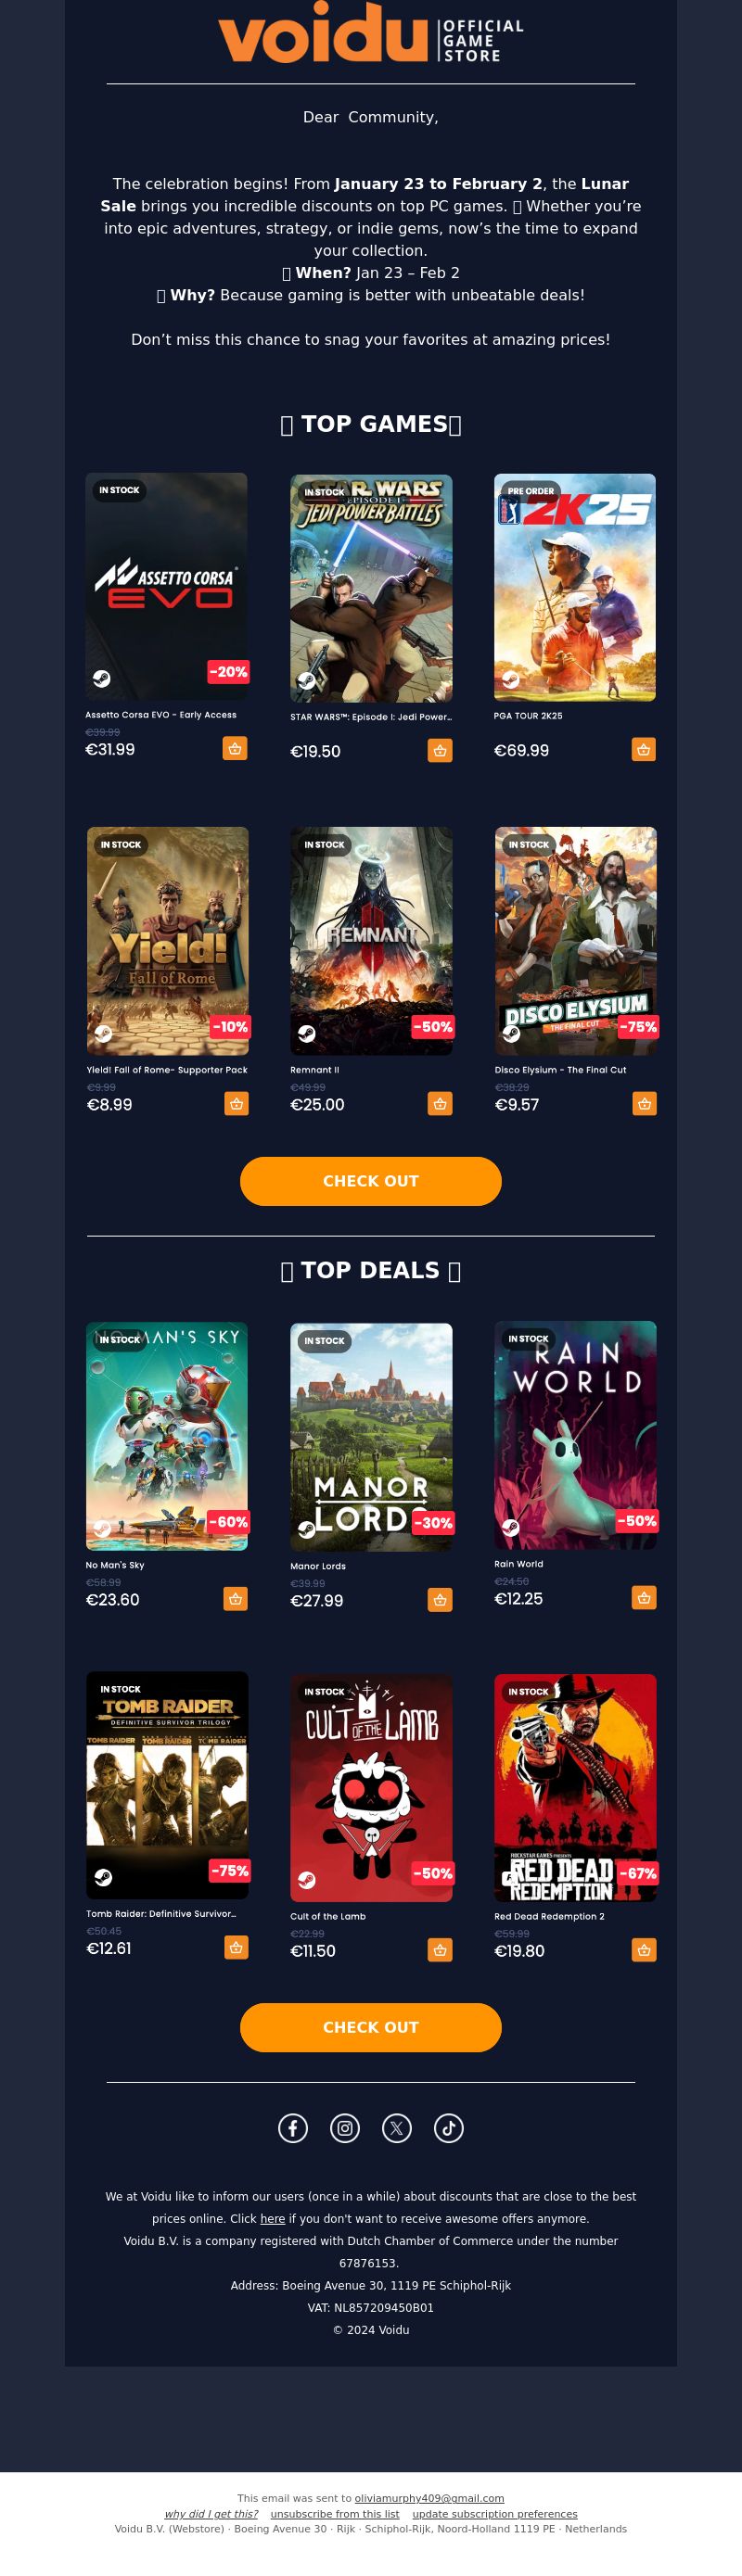Open the Voidu Facebook page icon
This screenshot has width=742, height=2576.
(293, 2128)
